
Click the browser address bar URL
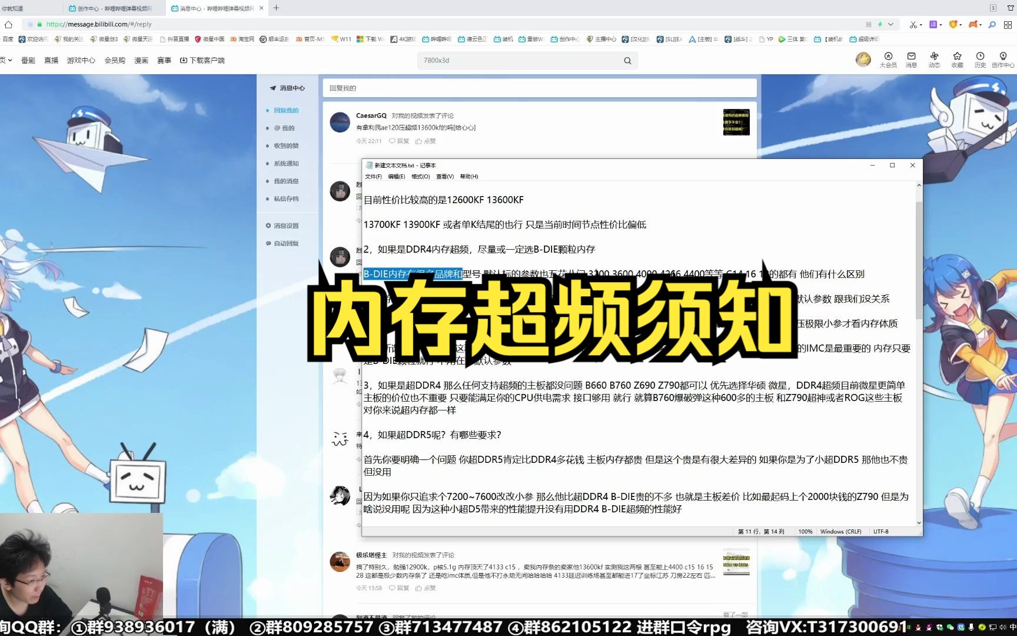tap(99, 24)
